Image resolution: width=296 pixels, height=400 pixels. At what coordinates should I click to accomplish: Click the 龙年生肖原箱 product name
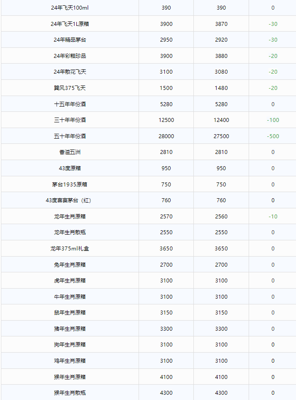[x=70, y=217]
